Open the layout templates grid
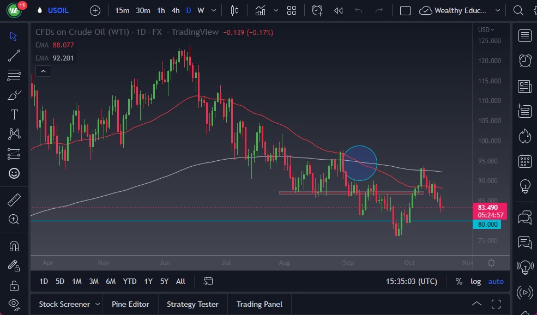This screenshot has width=537, height=315. (292, 10)
